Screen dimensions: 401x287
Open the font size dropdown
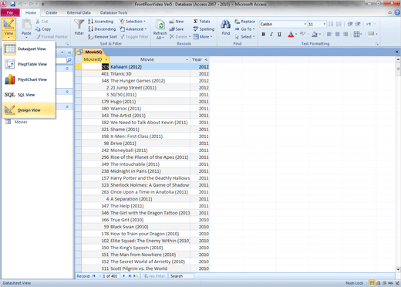(x=325, y=24)
